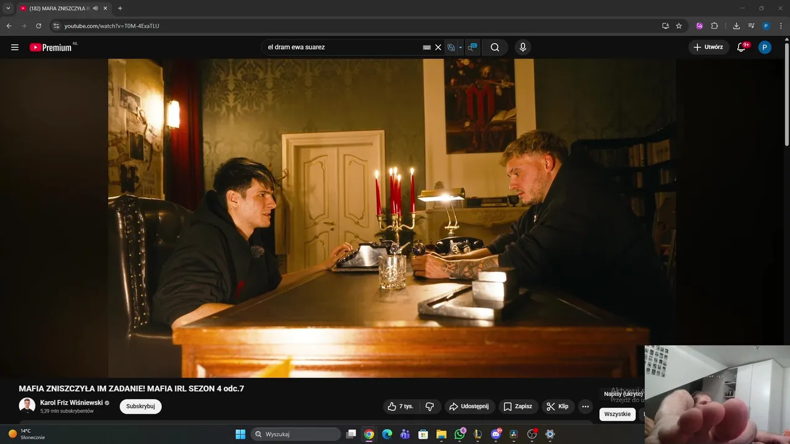Install app icon in address bar

[665, 26]
